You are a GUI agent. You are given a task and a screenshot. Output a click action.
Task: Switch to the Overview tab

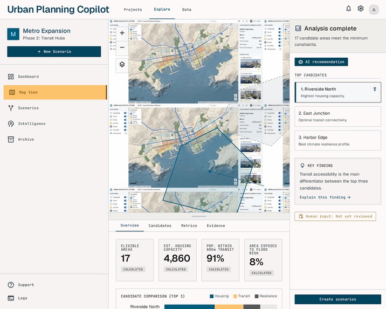pyautogui.click(x=130, y=225)
